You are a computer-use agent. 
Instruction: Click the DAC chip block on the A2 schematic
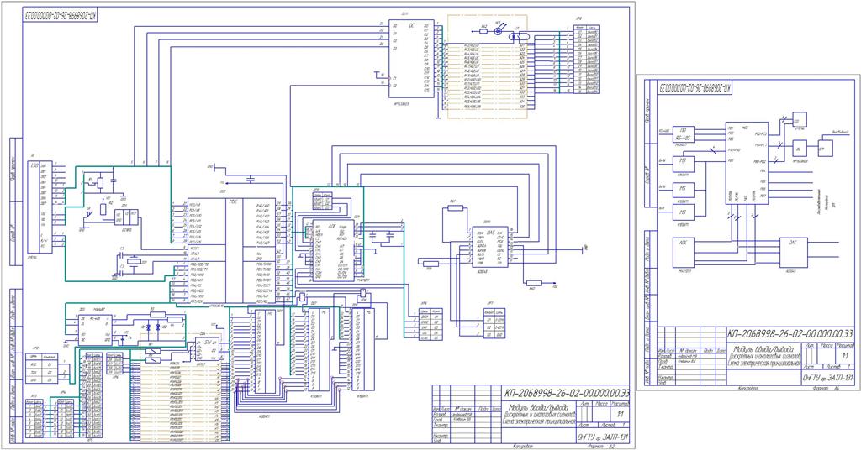click(490, 247)
